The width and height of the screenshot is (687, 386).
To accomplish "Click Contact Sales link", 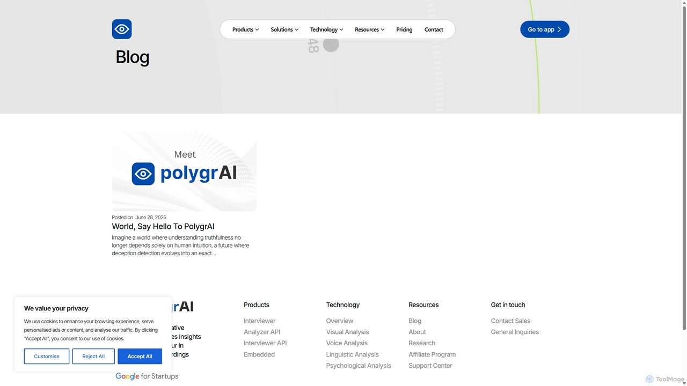I will coord(510,321).
